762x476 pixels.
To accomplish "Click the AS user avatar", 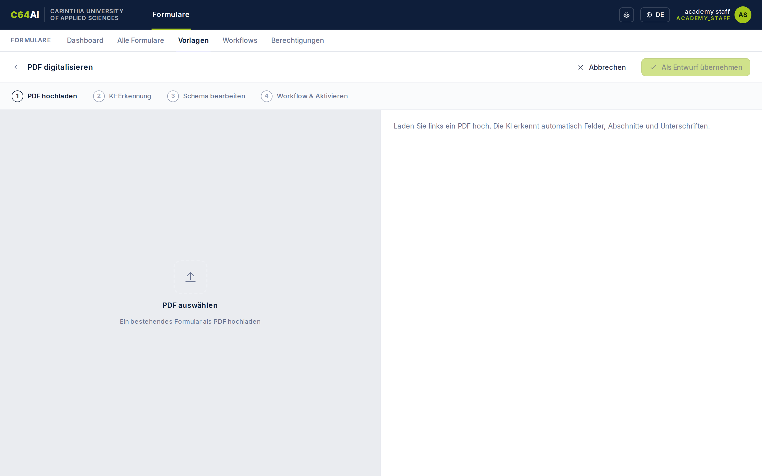I will (743, 15).
